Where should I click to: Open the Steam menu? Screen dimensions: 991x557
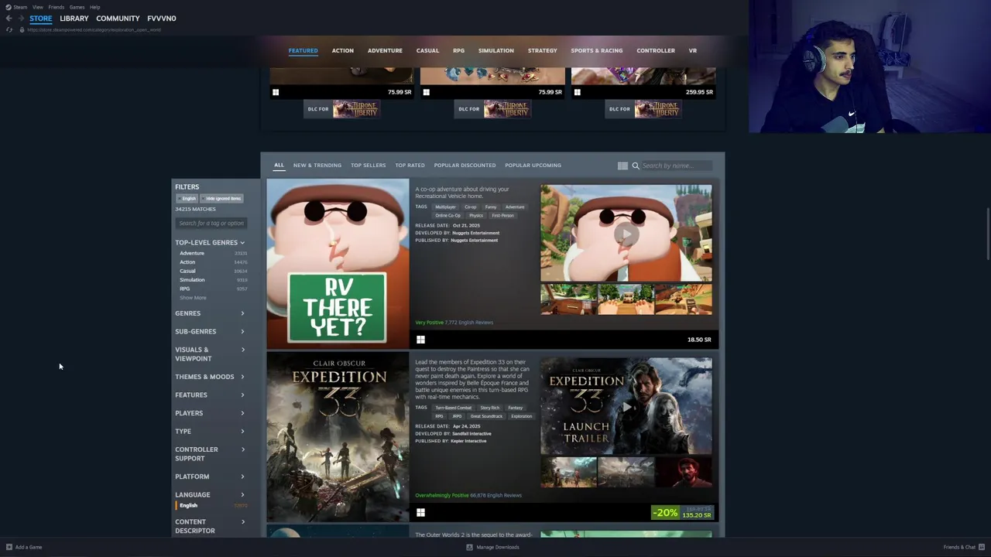[x=20, y=7]
